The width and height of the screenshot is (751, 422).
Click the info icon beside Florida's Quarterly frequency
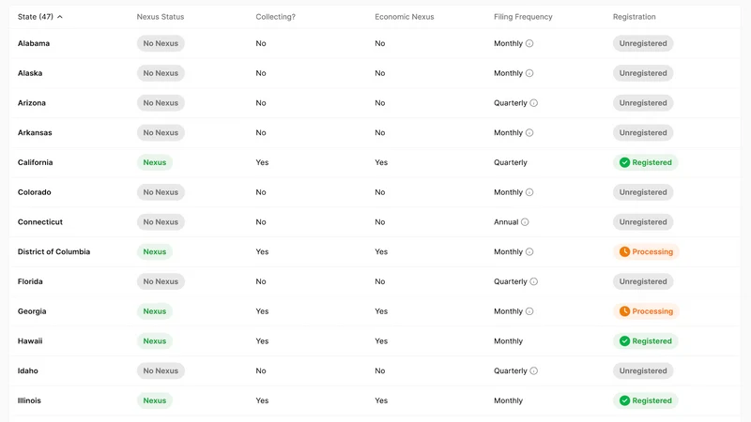pyautogui.click(x=533, y=282)
